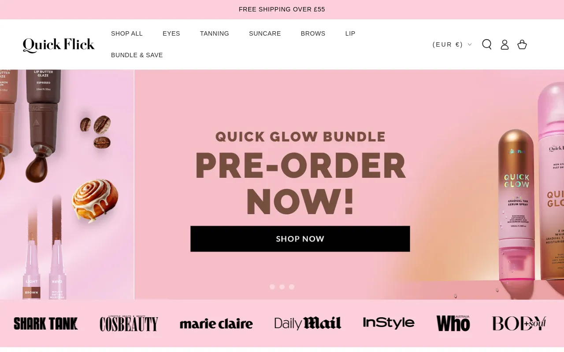
Task: Click the Marie Claire logo
Action: (216, 324)
